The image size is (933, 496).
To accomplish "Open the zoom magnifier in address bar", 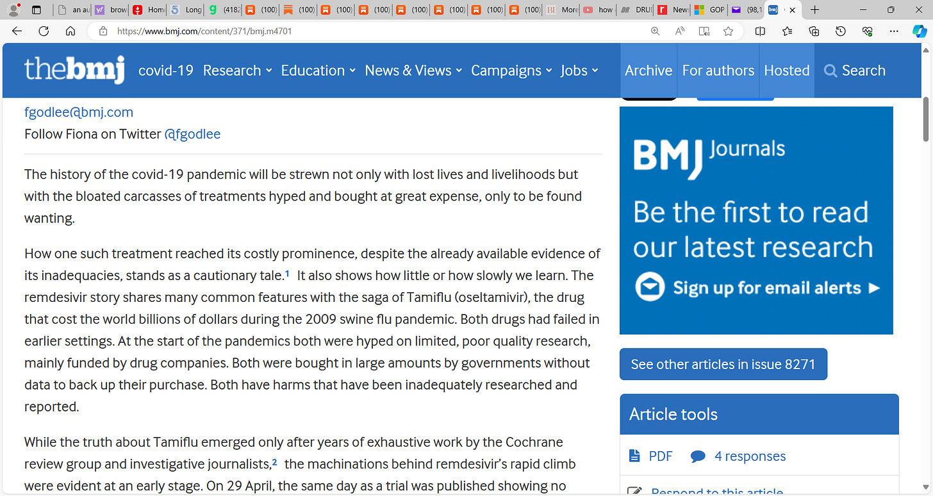I will click(x=655, y=31).
